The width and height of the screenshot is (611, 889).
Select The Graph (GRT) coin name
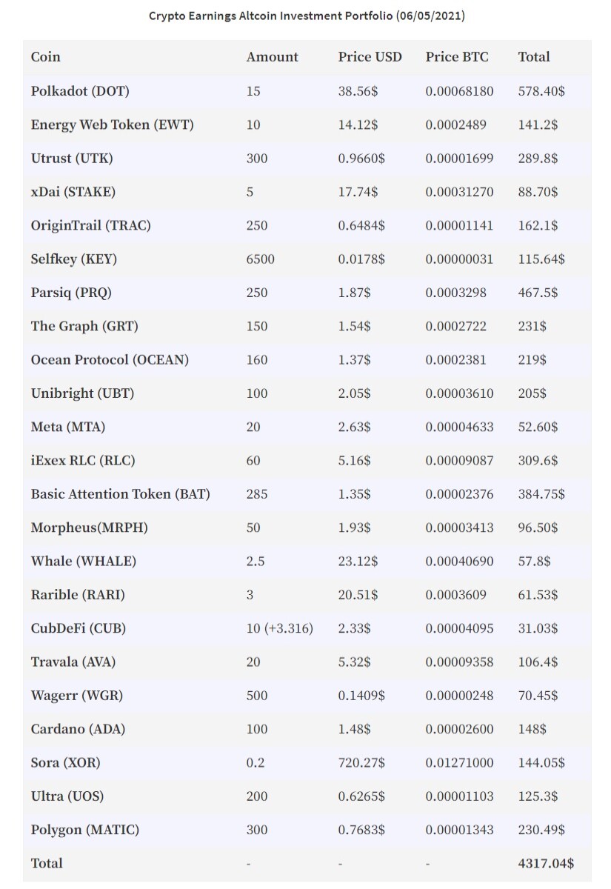coord(84,326)
